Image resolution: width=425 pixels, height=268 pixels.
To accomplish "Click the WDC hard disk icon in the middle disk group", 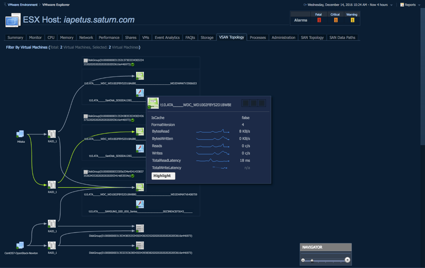I will pyautogui.click(x=140, y=132).
